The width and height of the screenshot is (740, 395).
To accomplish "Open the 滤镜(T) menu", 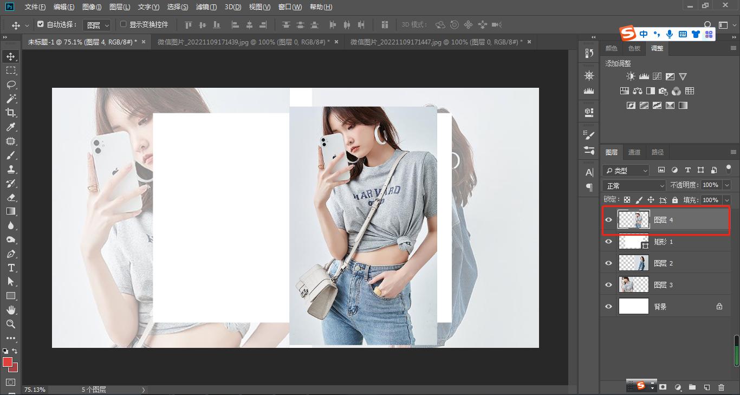I will [206, 7].
